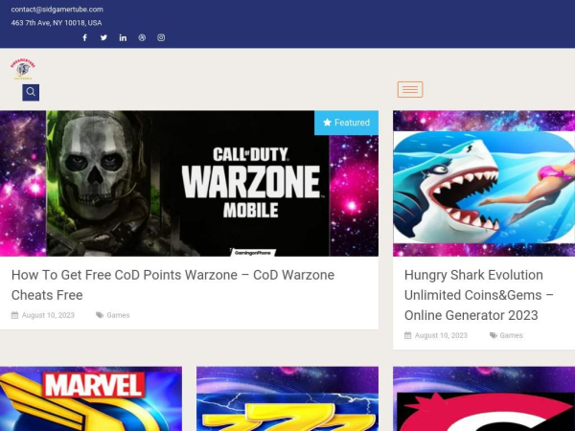Open the red and black logo thumbnail
The height and width of the screenshot is (431, 575).
pos(484,398)
